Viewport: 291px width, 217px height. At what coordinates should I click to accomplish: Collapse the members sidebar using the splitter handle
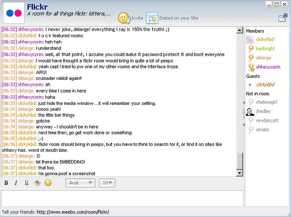[x=244, y=114]
